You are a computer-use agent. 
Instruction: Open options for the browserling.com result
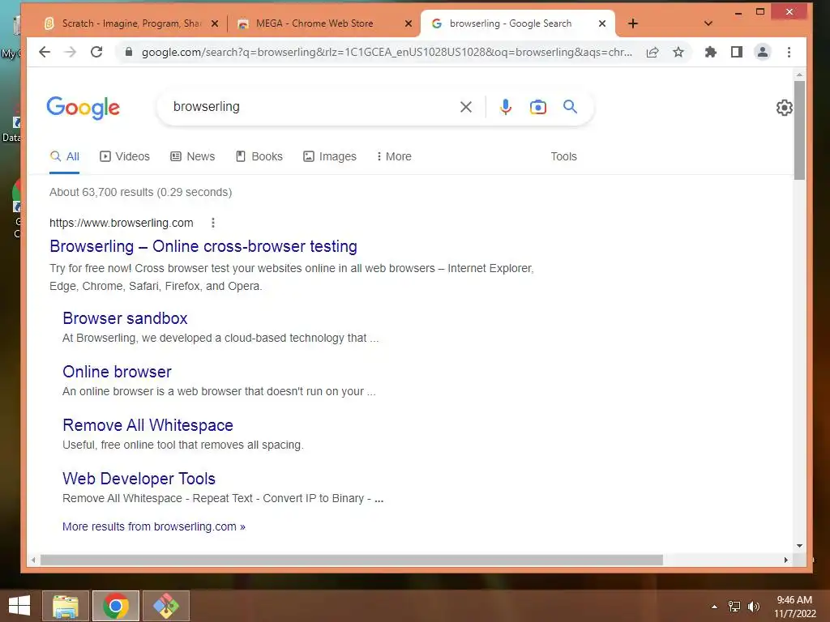[x=213, y=223]
